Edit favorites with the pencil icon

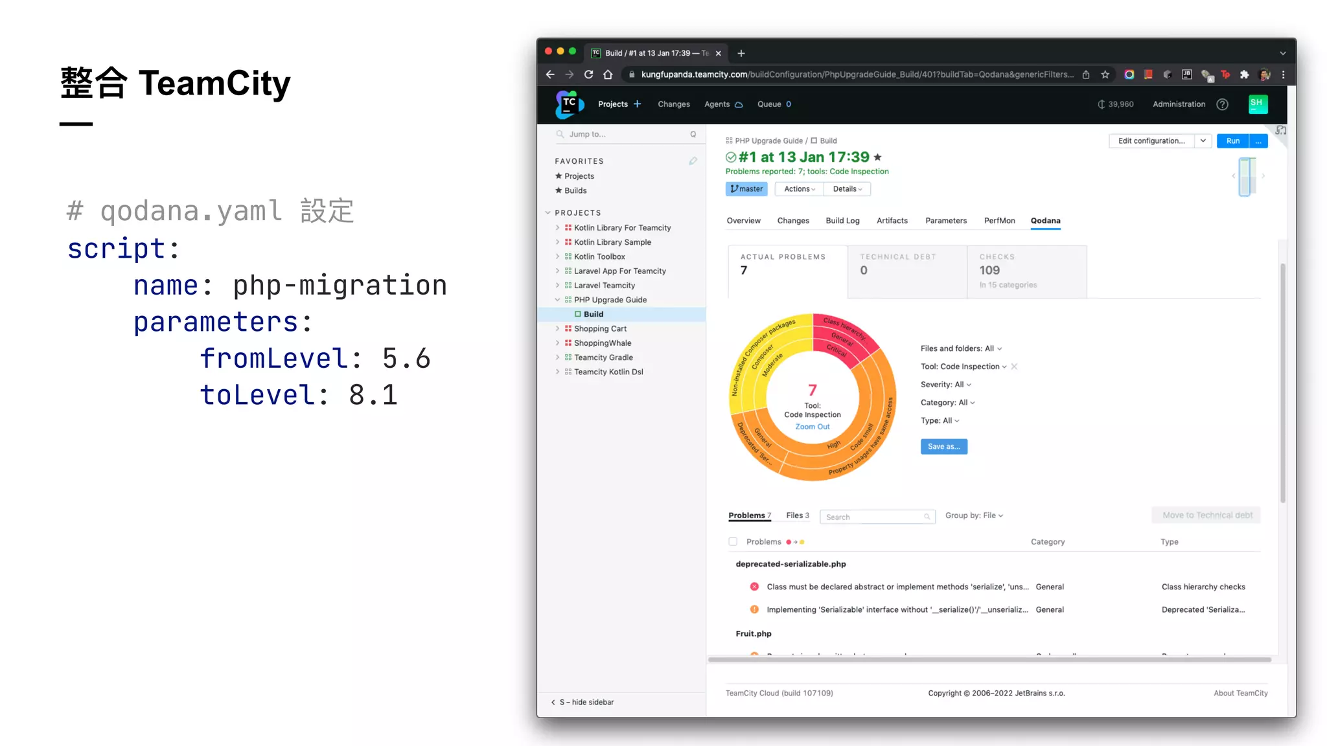(x=693, y=161)
